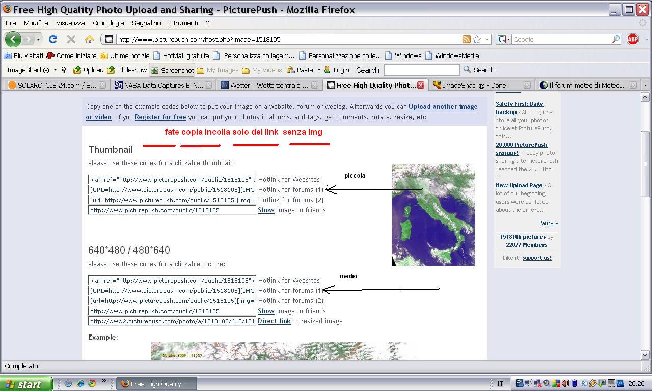The image size is (652, 391).
Task: Open the Segnalibri menu
Action: (x=146, y=23)
